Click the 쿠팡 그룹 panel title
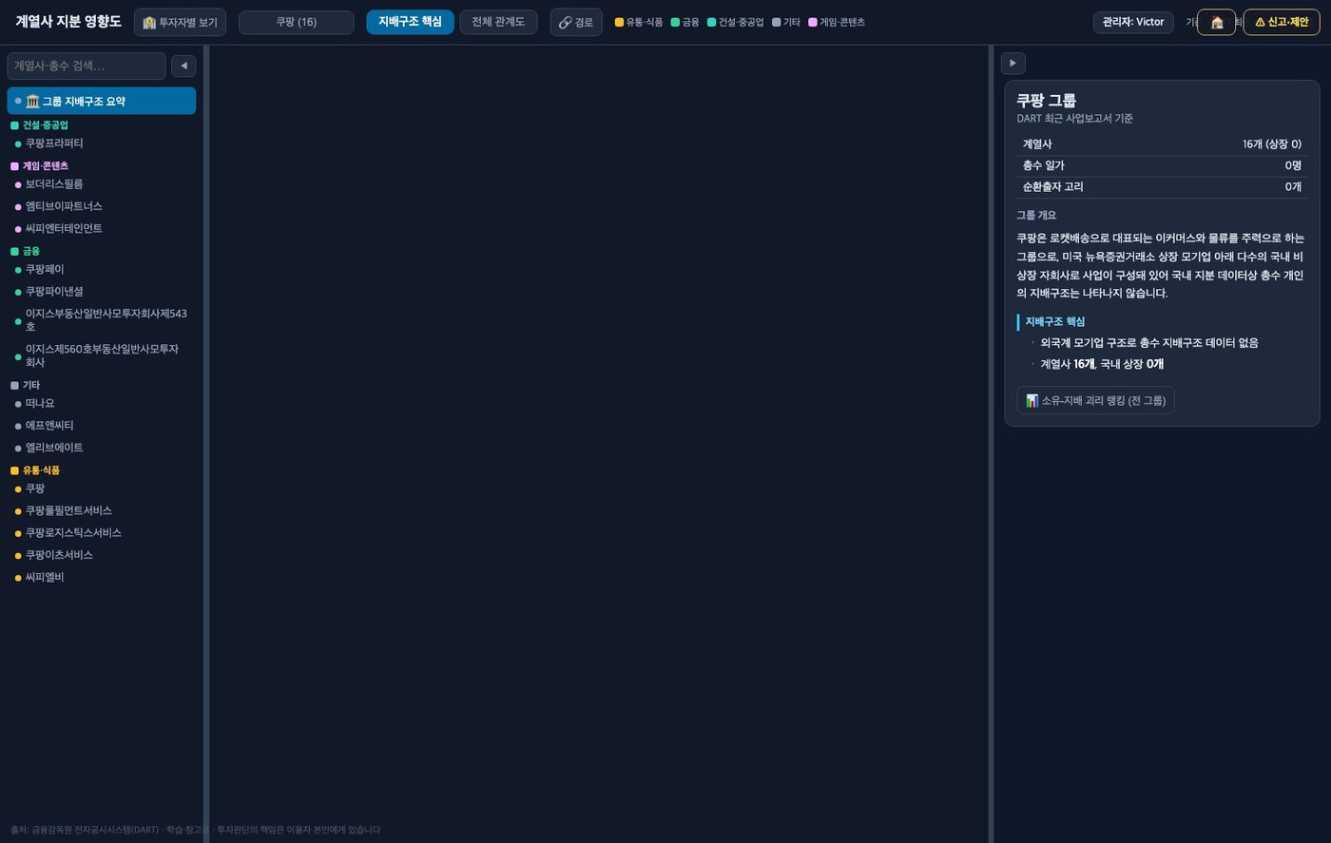This screenshot has height=843, width=1331. 1046,100
